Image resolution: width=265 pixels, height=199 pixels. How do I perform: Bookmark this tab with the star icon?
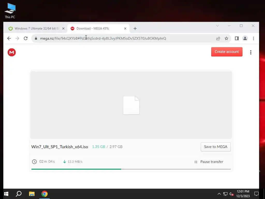coord(226,38)
